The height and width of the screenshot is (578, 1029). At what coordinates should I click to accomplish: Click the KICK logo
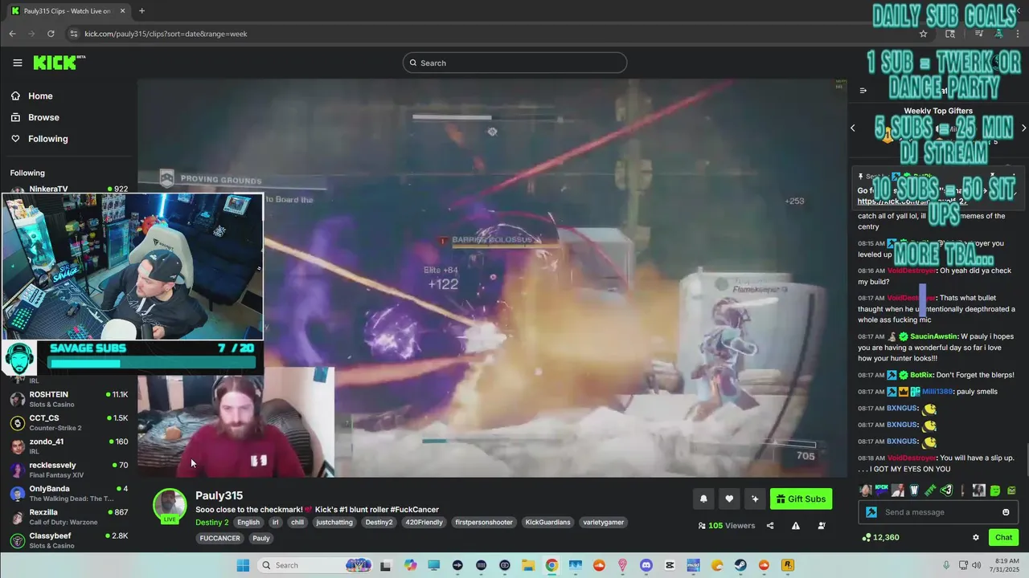tap(59, 63)
